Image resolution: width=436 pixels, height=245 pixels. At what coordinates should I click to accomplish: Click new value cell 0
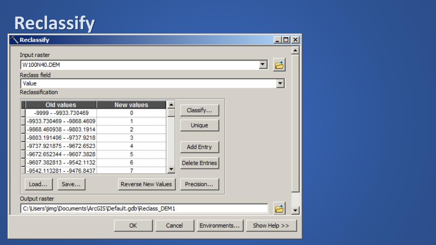click(x=132, y=113)
